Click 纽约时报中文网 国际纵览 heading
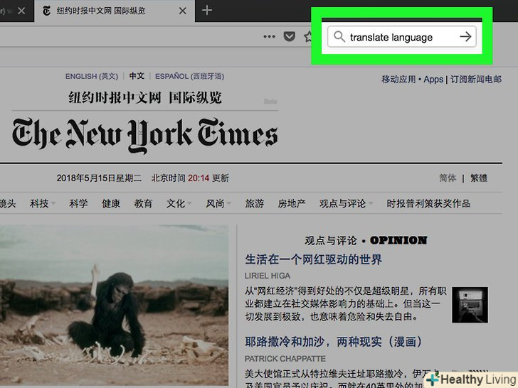 pos(145,97)
